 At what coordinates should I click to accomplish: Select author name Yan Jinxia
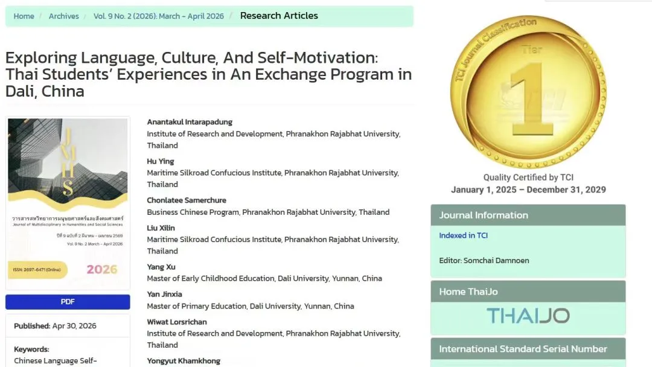pos(164,295)
